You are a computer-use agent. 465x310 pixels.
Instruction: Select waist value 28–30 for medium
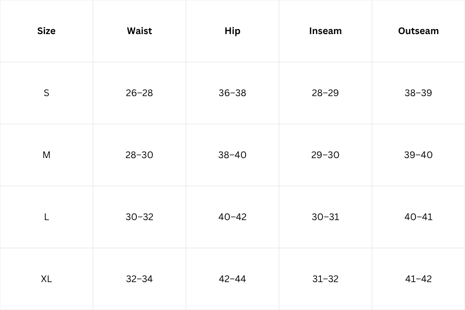click(x=139, y=155)
